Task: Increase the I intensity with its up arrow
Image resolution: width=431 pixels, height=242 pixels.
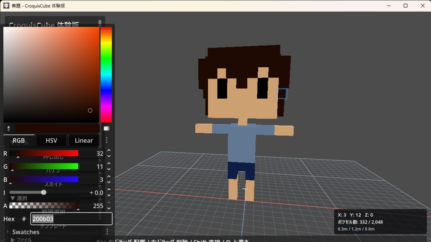Action: pos(109,190)
